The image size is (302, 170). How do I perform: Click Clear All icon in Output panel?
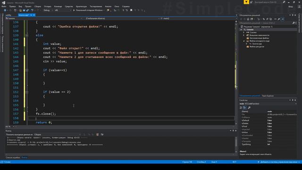[x=98, y=135]
